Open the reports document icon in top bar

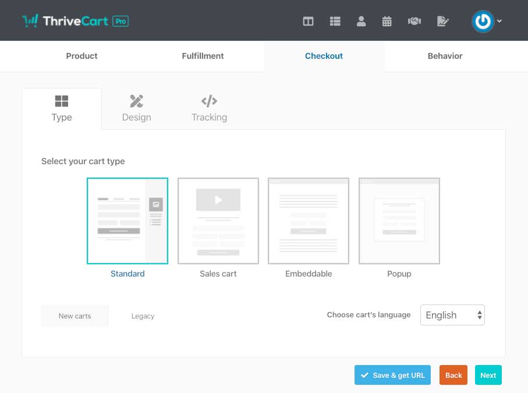(x=442, y=20)
